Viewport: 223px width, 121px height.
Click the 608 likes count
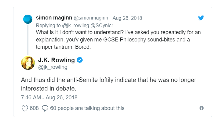[x=34, y=108]
